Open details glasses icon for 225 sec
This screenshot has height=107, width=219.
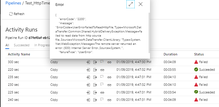(102, 93)
